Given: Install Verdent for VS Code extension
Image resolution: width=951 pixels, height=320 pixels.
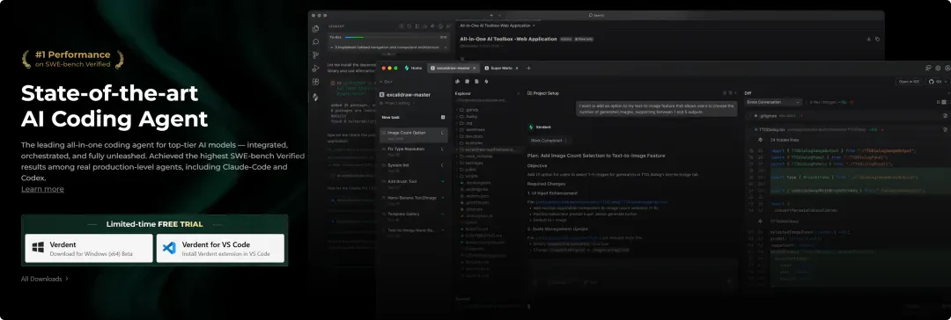Looking at the screenshot, I should coord(220,248).
